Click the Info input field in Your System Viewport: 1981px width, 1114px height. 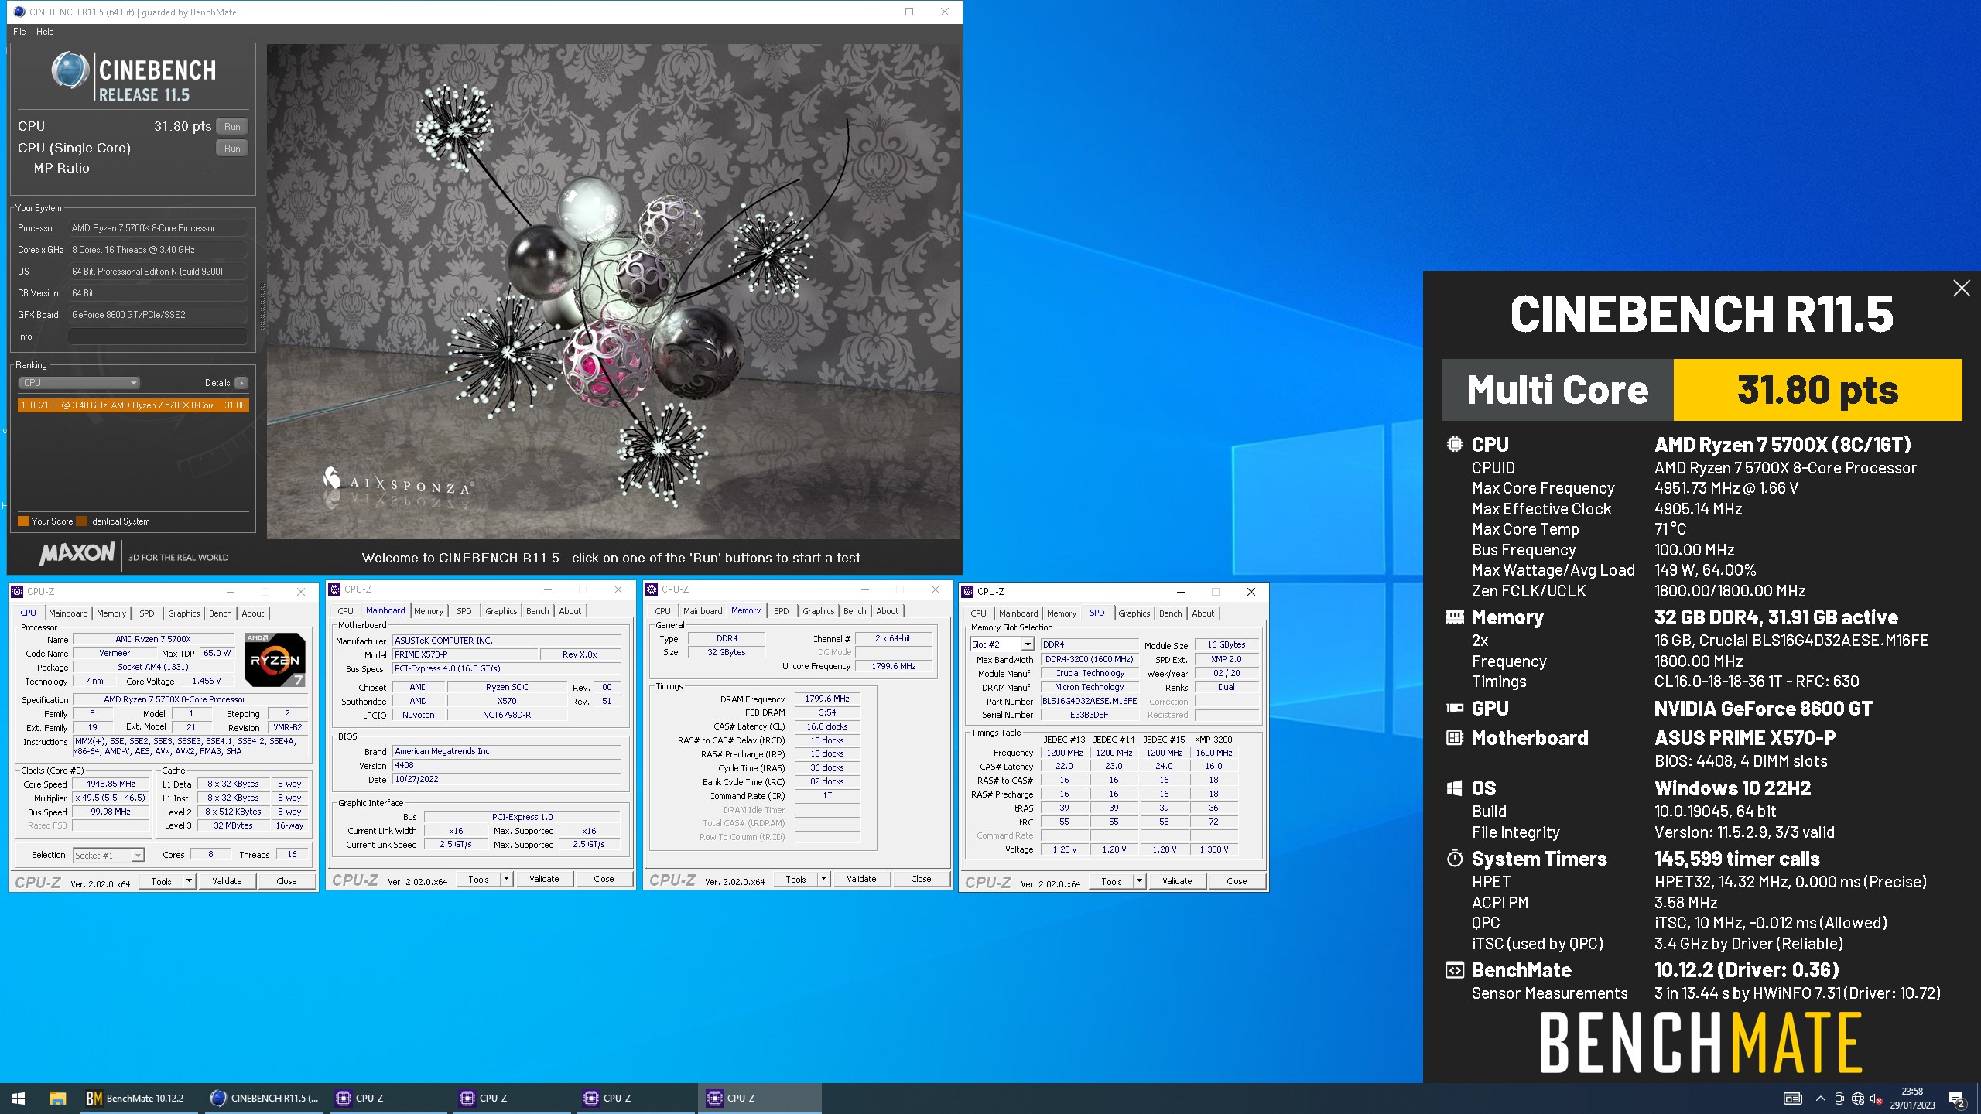coord(158,337)
